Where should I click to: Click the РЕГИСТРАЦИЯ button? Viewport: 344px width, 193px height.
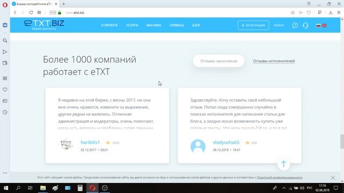pyautogui.click(x=253, y=25)
